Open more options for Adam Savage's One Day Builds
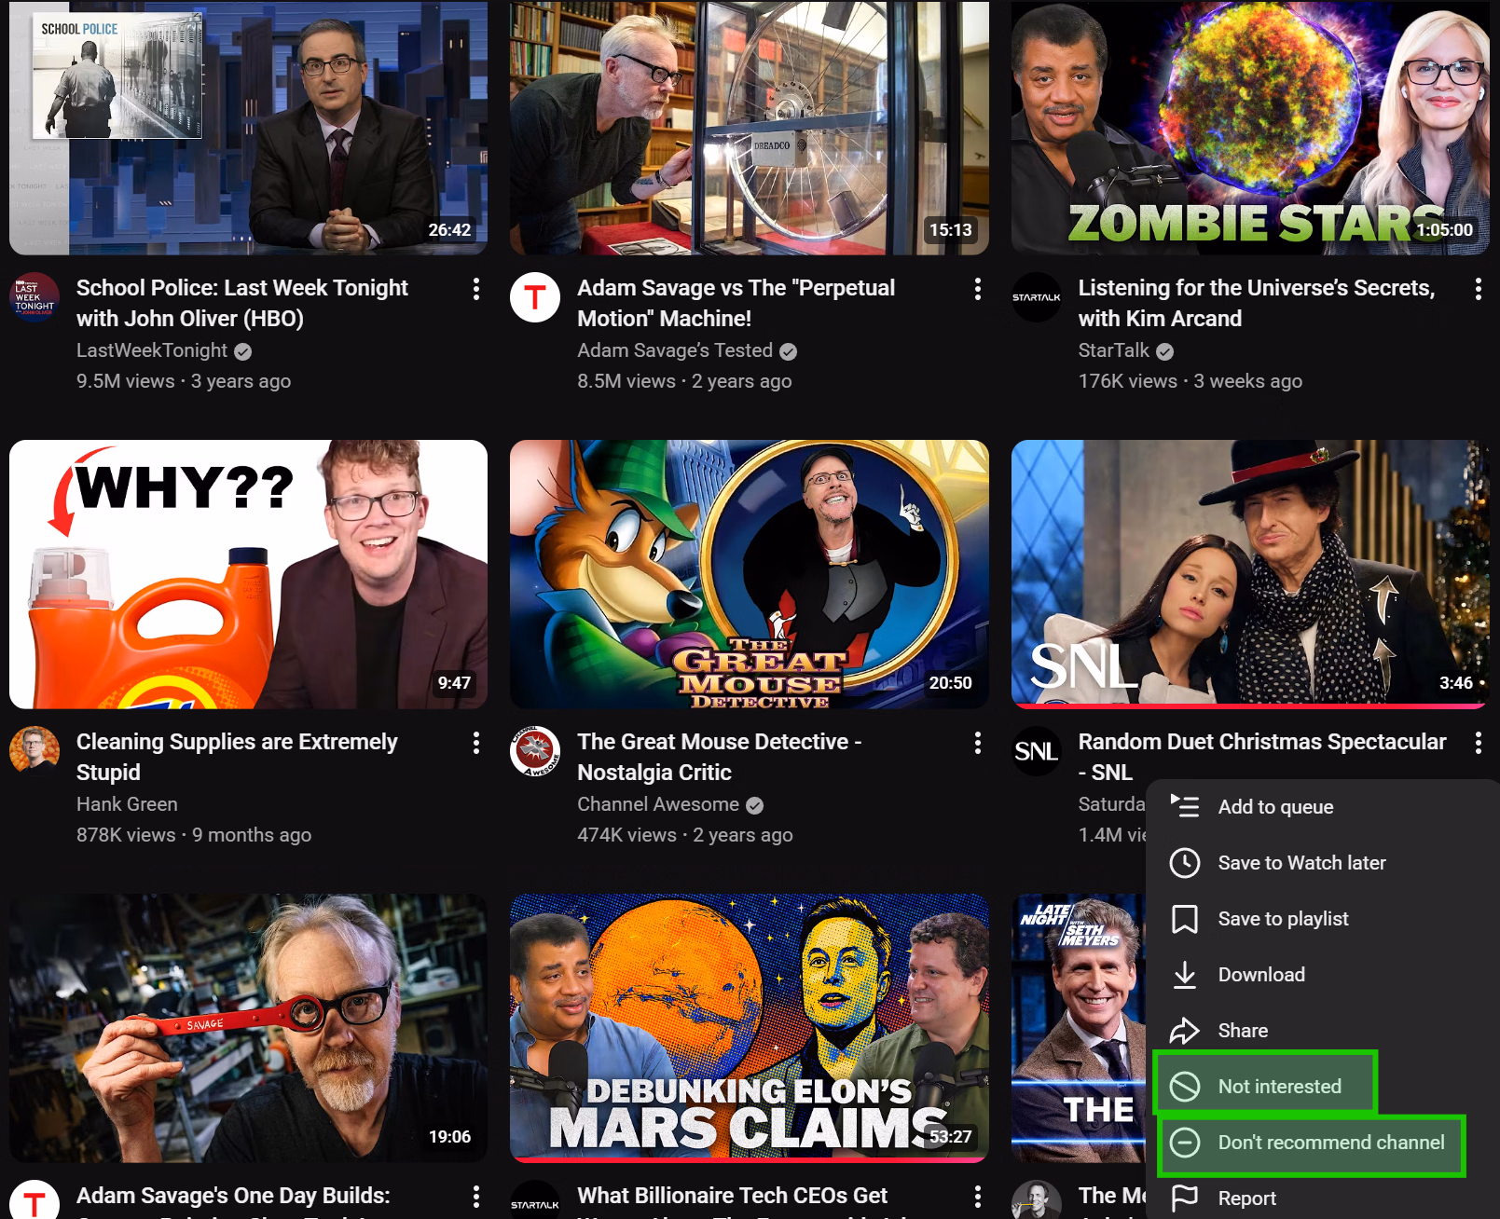 tap(476, 1196)
